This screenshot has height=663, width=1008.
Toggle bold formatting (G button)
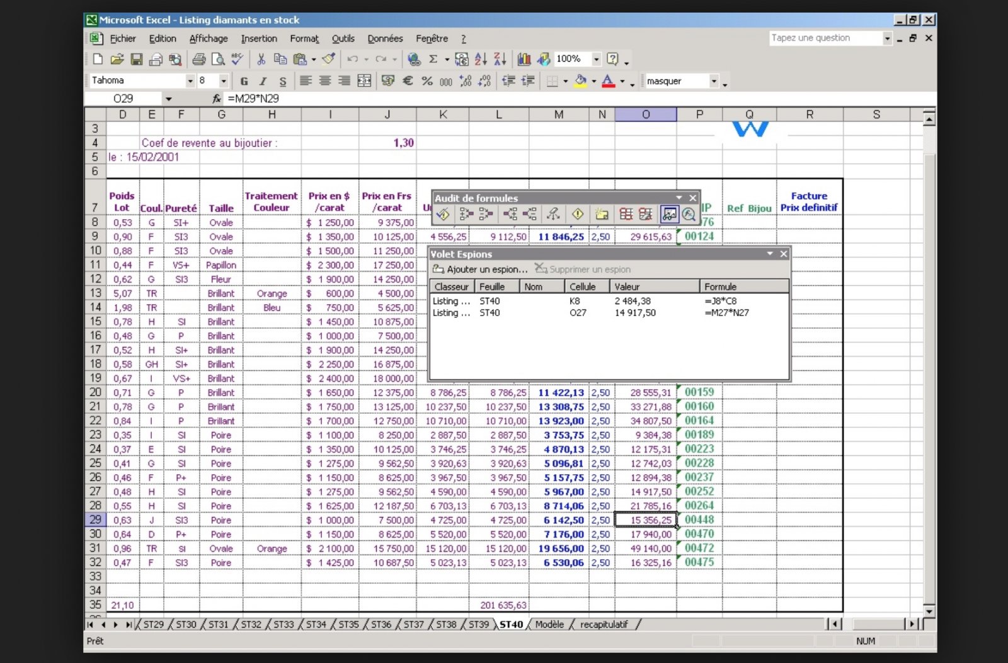pos(244,81)
